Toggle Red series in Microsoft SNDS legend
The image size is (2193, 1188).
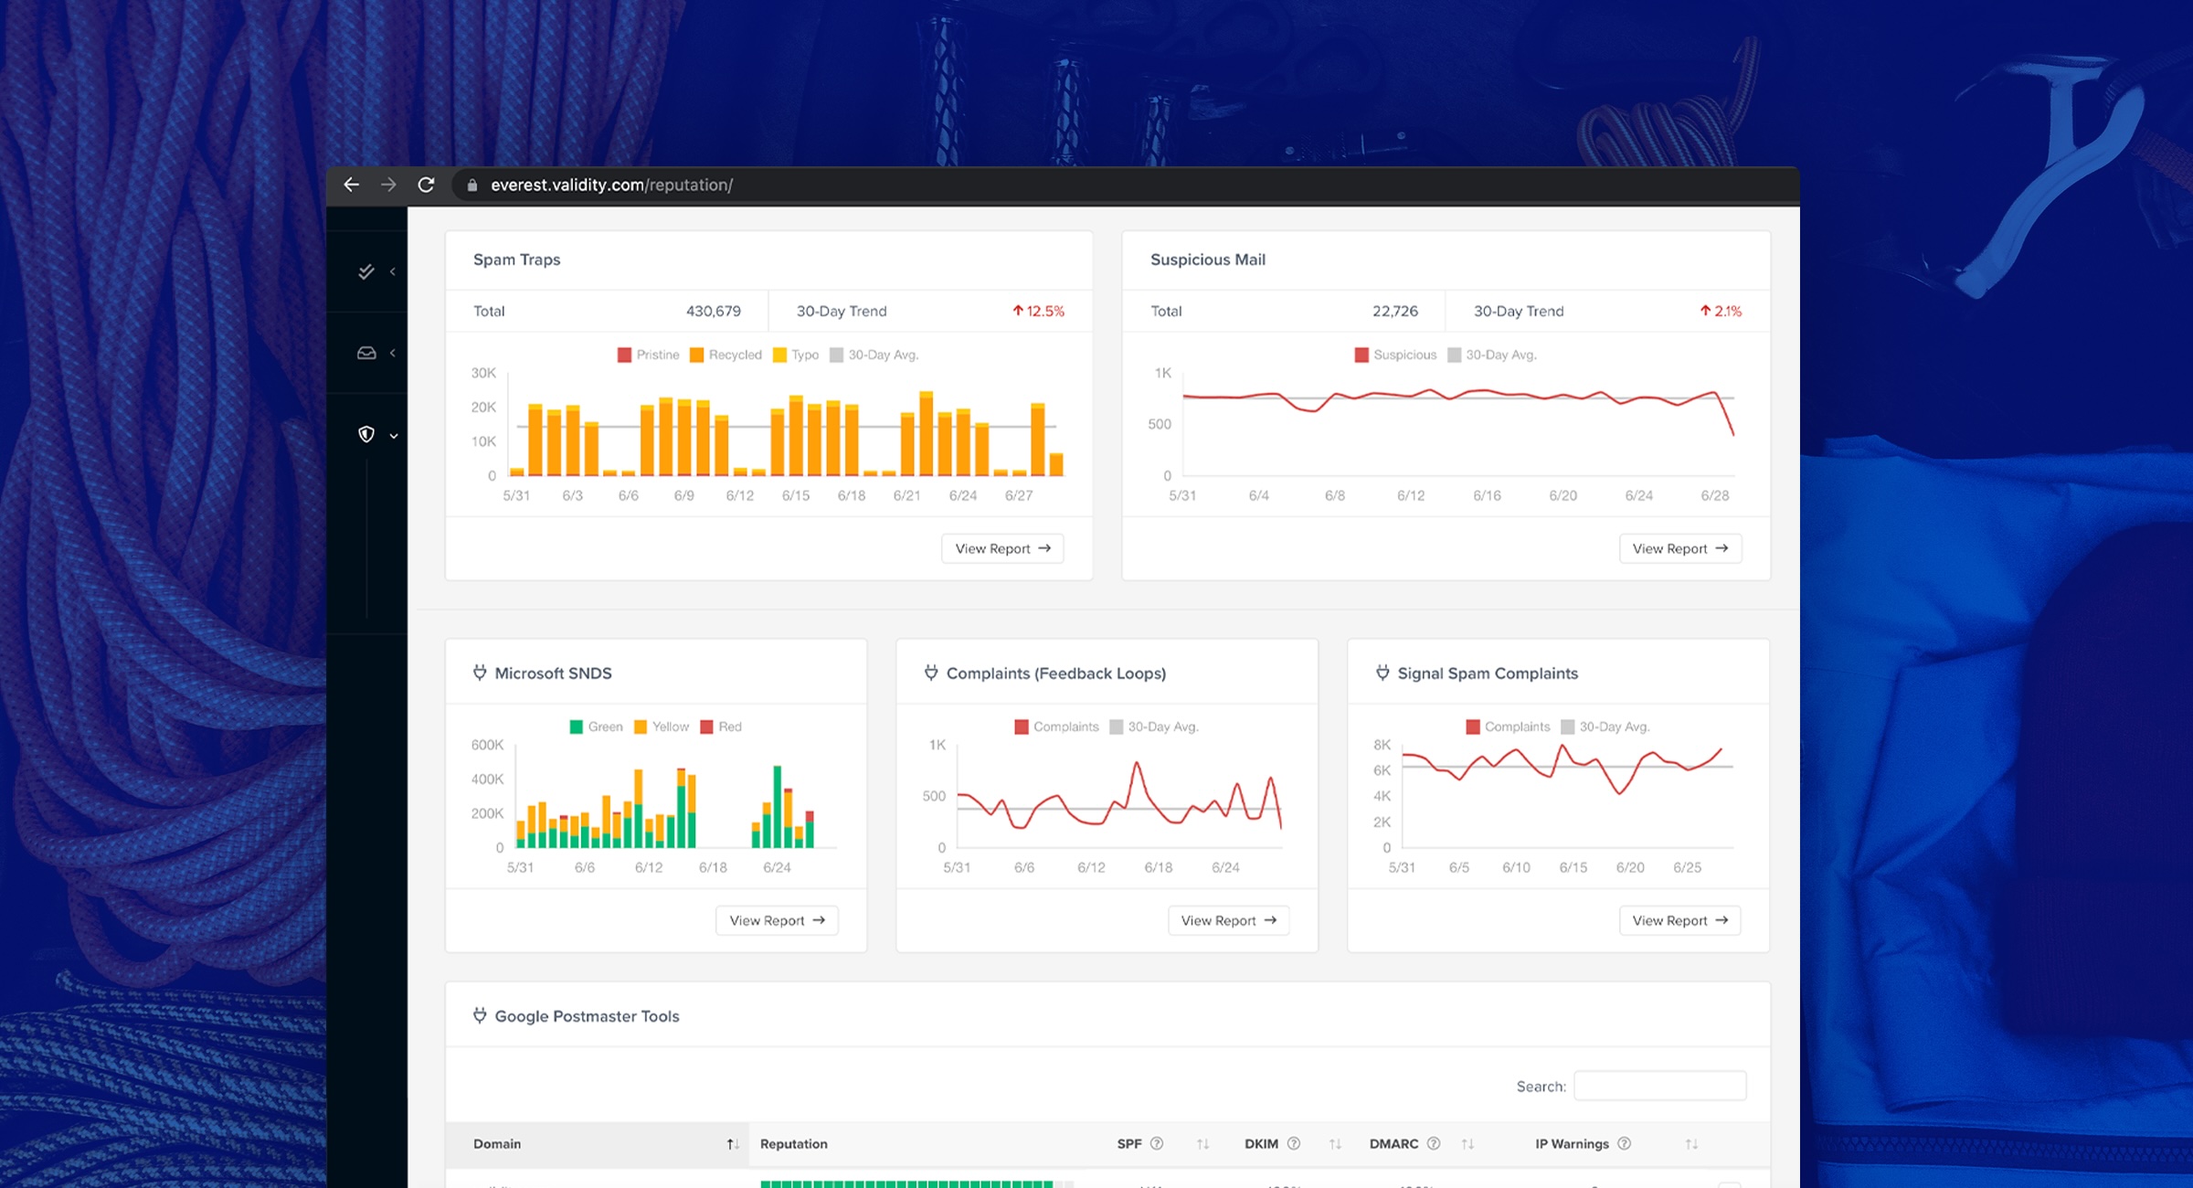(721, 727)
